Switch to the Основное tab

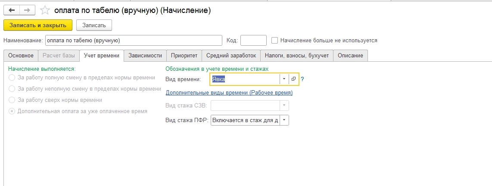pos(21,56)
